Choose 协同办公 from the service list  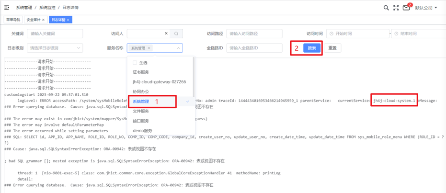[161, 91]
